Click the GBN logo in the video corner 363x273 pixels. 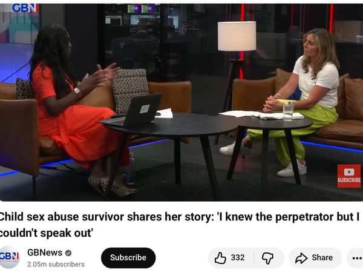(x=25, y=8)
